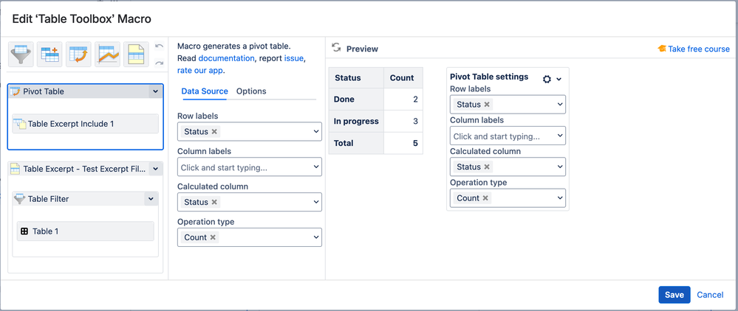738x311 pixels.
Task: Click the Save button
Action: (674, 295)
